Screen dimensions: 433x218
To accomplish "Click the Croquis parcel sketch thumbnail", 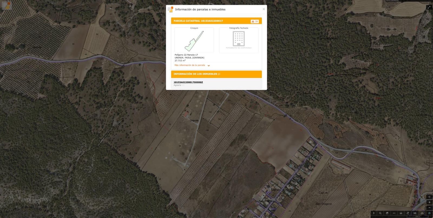I will (x=194, y=41).
